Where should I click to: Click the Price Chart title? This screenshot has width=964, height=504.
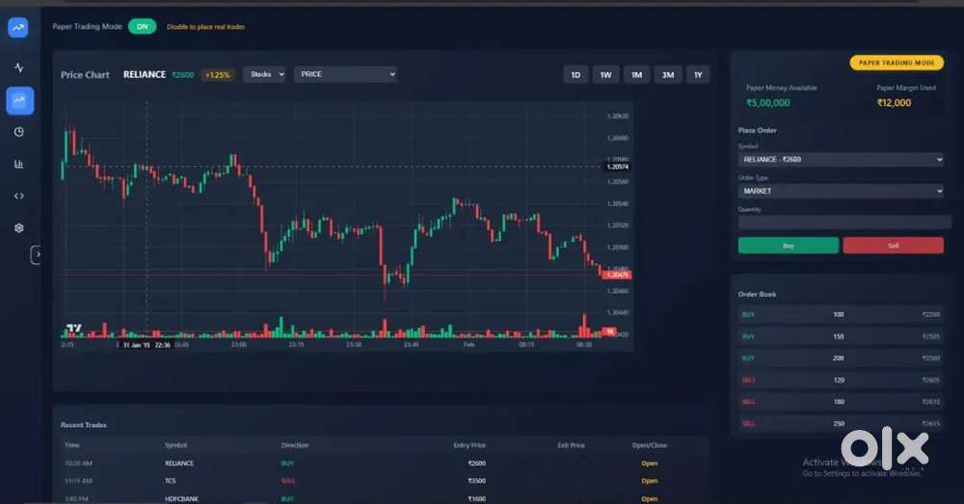85,75
